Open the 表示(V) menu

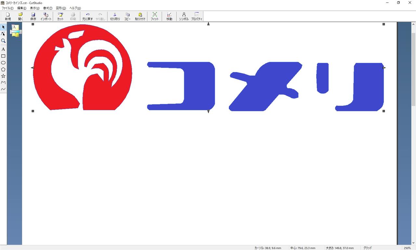pos(35,8)
